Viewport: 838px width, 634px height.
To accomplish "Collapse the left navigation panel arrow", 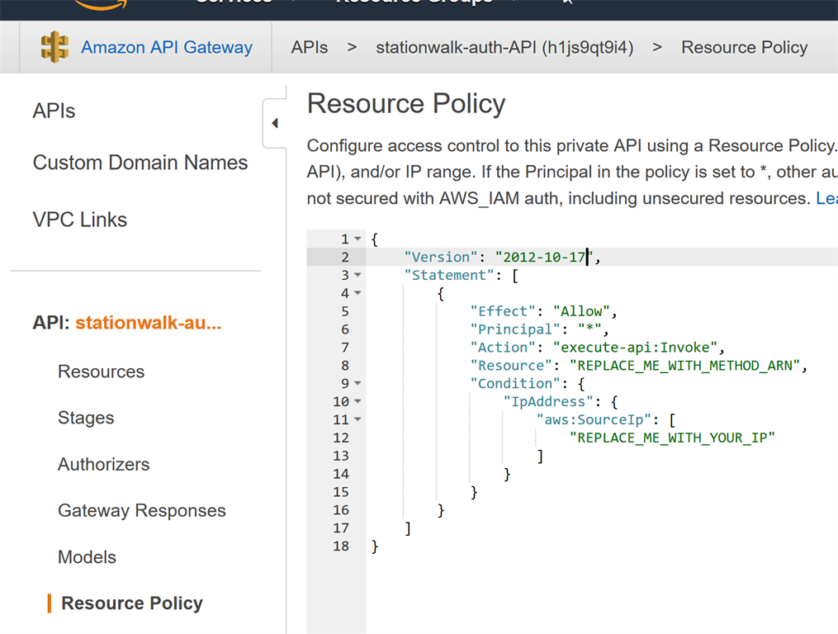I will coord(274,124).
